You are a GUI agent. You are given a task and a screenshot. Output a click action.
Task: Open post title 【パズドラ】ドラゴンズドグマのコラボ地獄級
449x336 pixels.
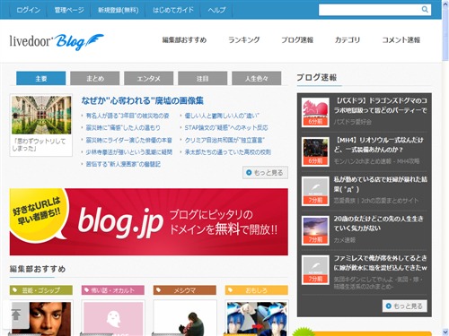point(381,106)
